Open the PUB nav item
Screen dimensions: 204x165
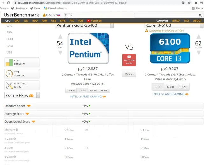point(80,21)
